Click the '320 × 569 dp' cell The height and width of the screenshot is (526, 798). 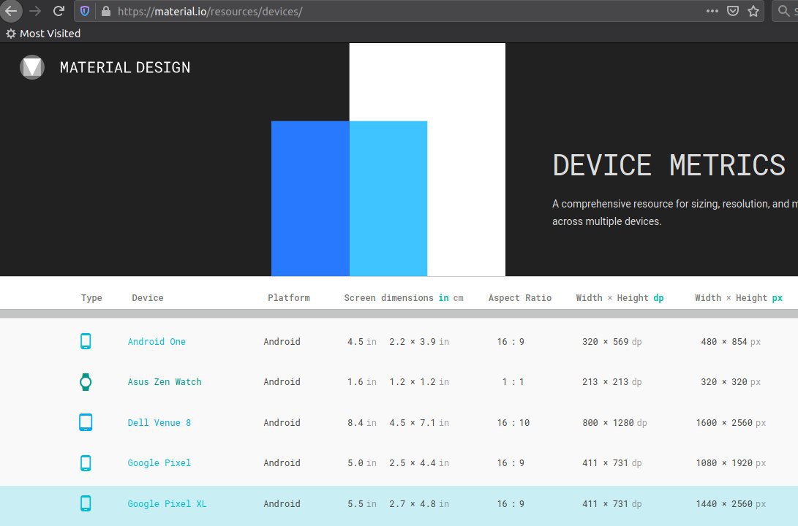pyautogui.click(x=611, y=341)
